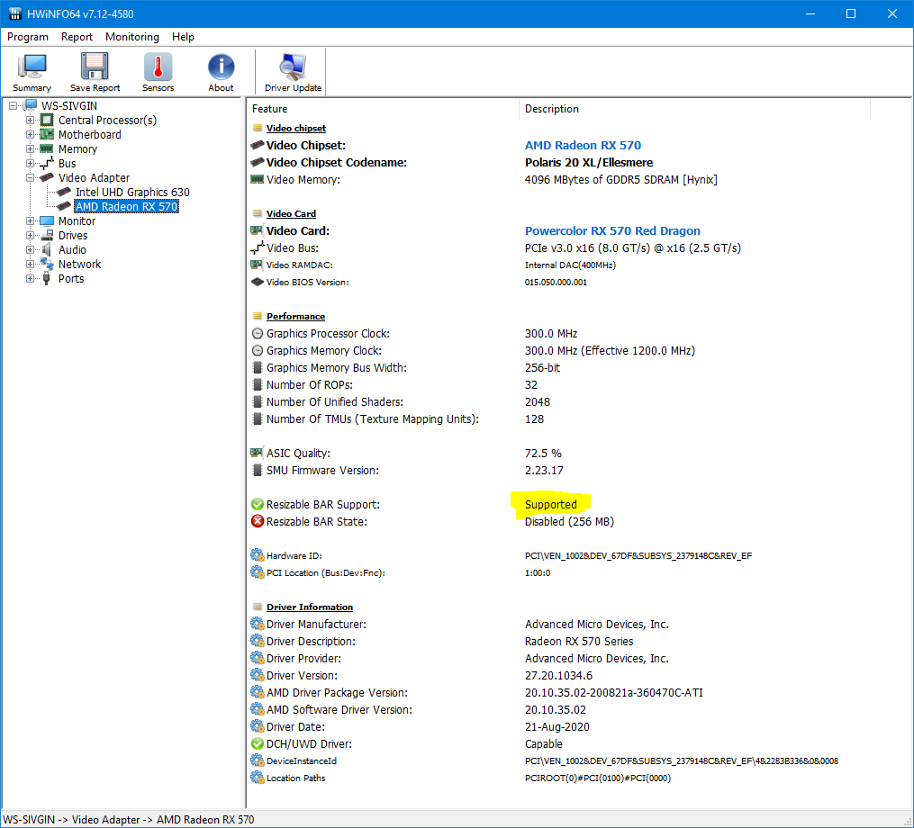Click the Resizable BAR State red X icon

[258, 522]
